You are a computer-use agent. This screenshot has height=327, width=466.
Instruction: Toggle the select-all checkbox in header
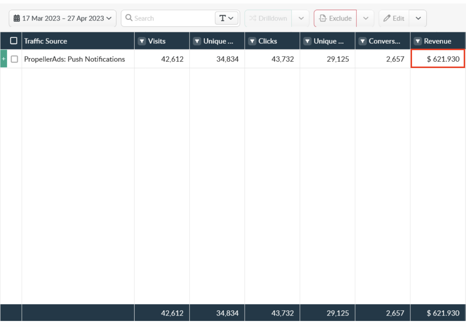(x=14, y=41)
